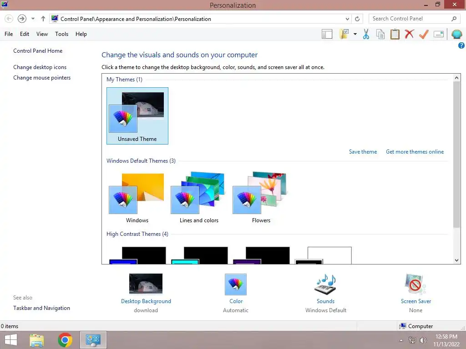Click the Personalization icon in title bar
466x349 pixels.
[x=5, y=5]
